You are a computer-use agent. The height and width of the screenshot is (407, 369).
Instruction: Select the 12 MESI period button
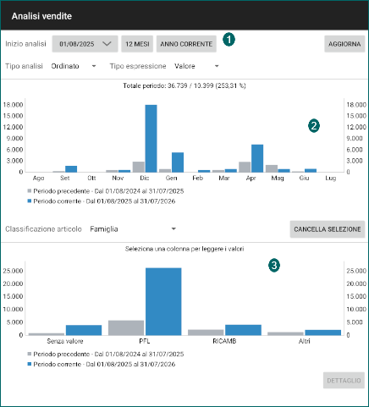(137, 44)
